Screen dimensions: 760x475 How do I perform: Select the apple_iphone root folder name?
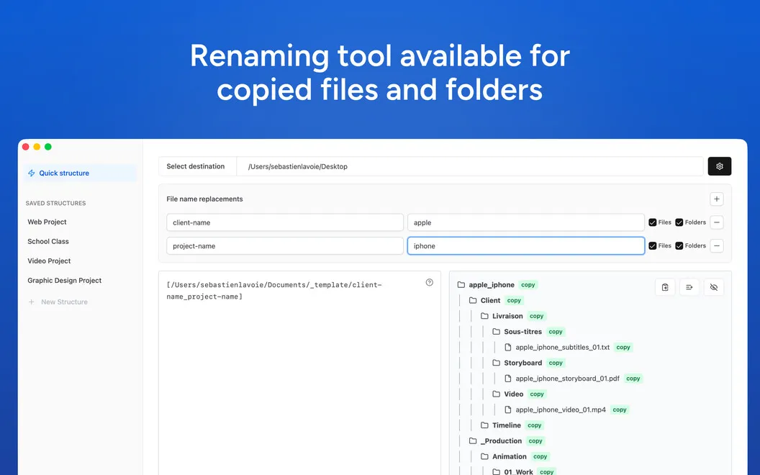tap(492, 285)
